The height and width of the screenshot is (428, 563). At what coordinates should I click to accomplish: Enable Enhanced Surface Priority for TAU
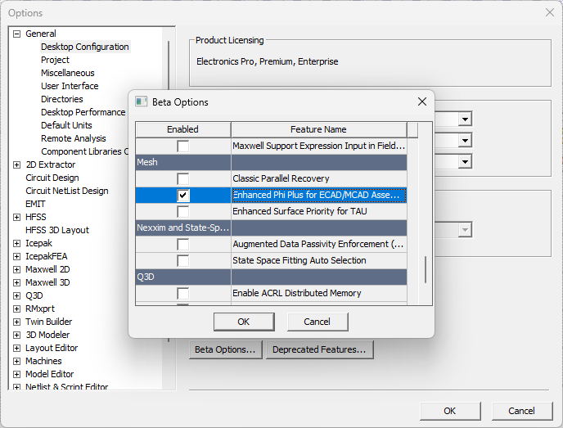(x=182, y=211)
